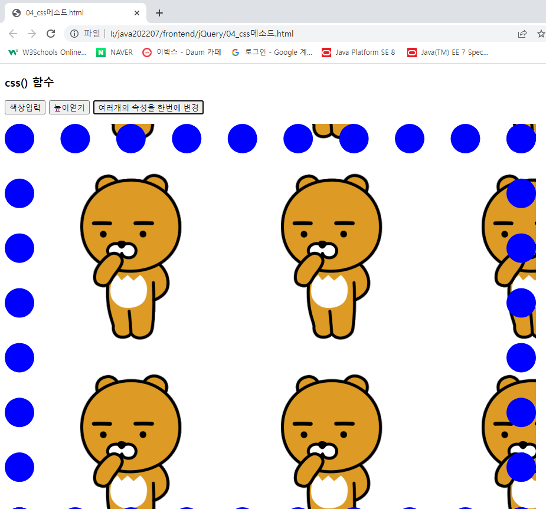Click the css() 함수 heading
Screen dimensions: 546x509
pyautogui.click(x=30, y=83)
